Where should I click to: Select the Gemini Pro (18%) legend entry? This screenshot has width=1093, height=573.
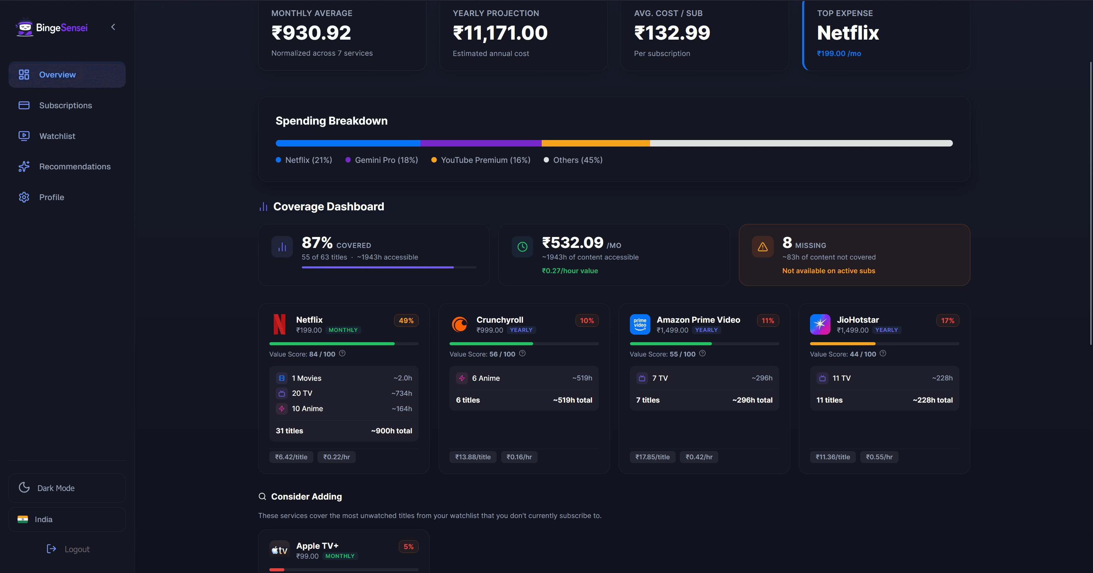tap(381, 160)
